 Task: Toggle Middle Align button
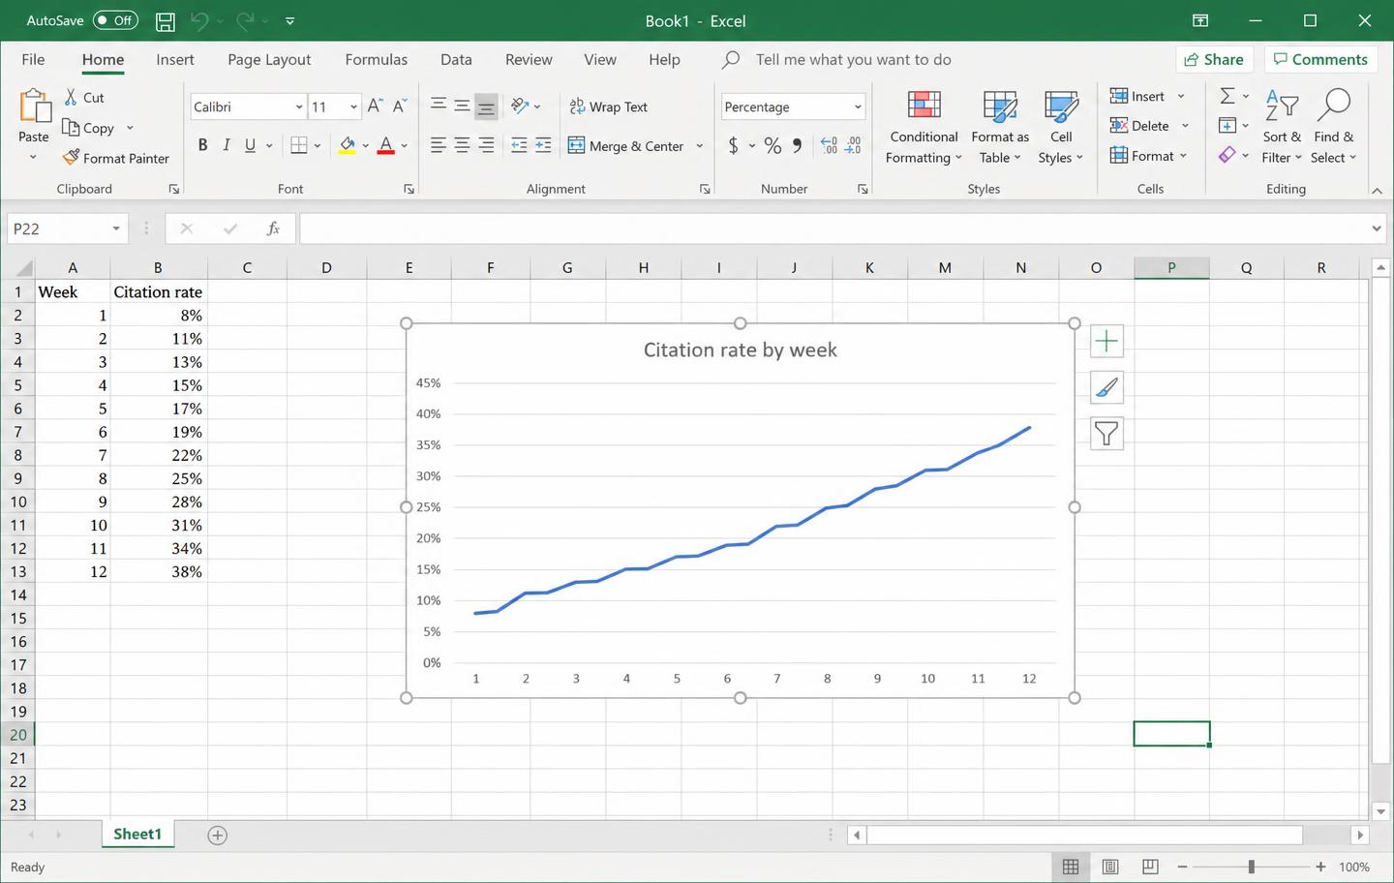point(462,107)
